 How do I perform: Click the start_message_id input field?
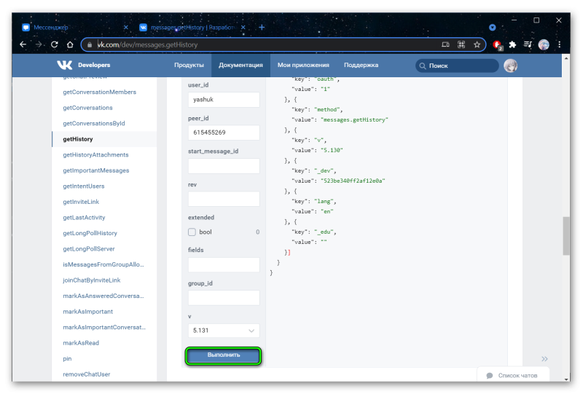click(224, 166)
